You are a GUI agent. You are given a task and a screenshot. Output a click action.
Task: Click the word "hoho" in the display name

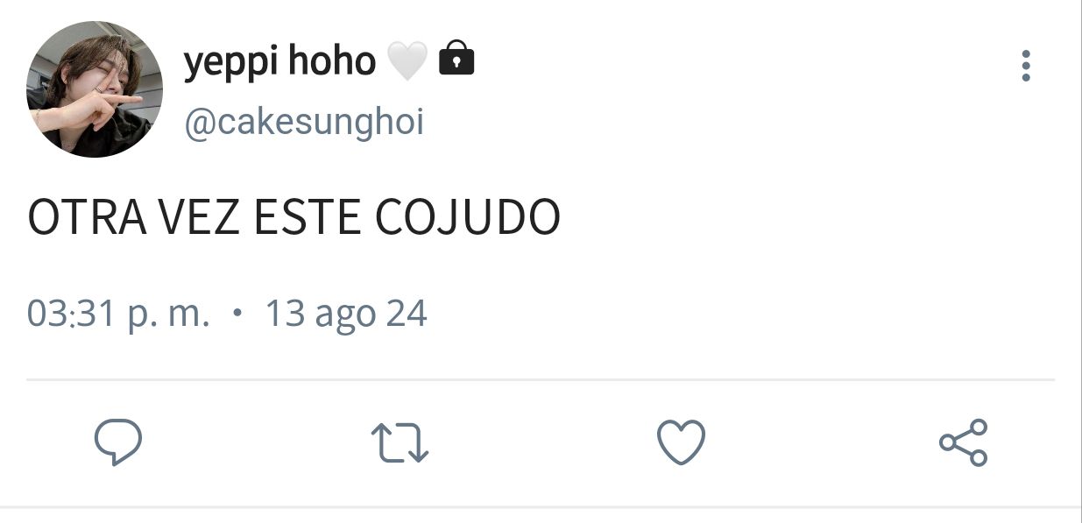point(332,63)
